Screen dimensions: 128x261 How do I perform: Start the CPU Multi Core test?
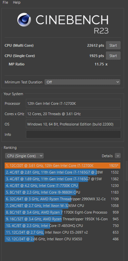[x=113, y=45]
